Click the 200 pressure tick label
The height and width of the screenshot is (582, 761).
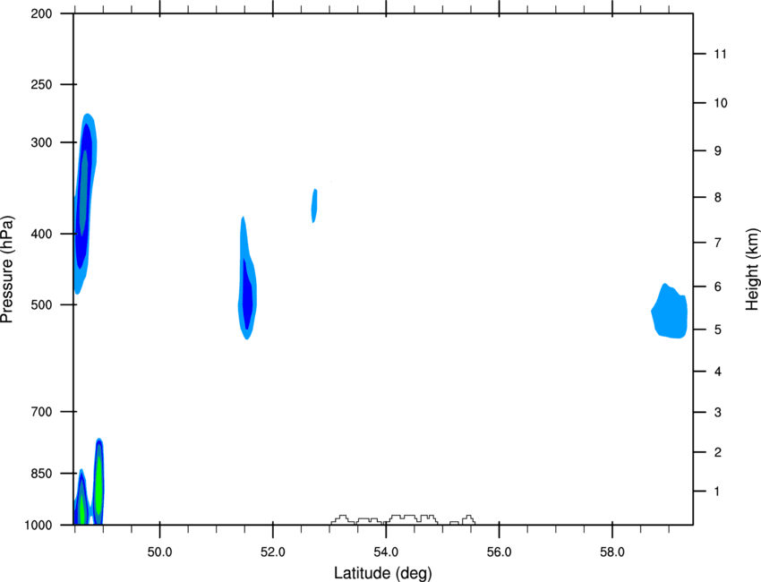pos(41,13)
